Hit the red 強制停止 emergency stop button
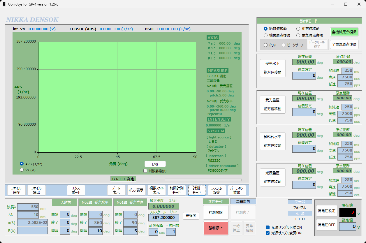366x243 pixels. 216,228
